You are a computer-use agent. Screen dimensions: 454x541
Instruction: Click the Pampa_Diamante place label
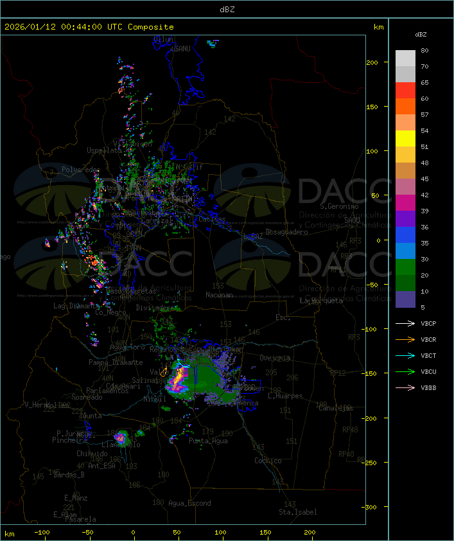(x=116, y=362)
